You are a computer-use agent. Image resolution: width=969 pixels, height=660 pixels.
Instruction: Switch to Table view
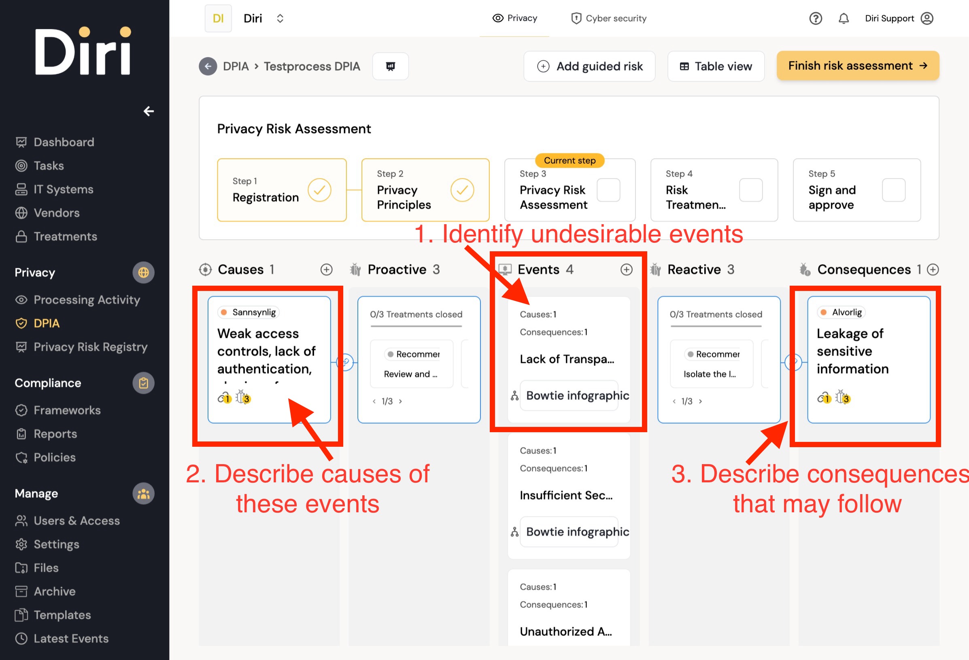pos(716,66)
